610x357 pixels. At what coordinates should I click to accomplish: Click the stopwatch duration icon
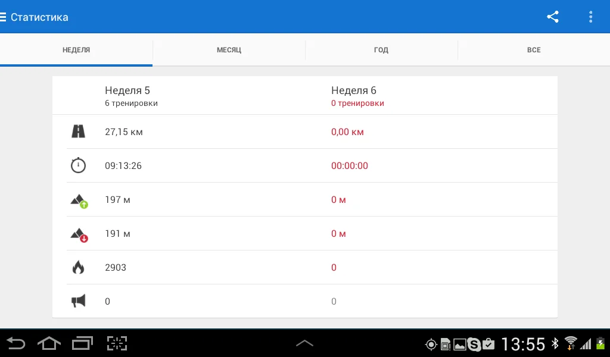click(78, 165)
